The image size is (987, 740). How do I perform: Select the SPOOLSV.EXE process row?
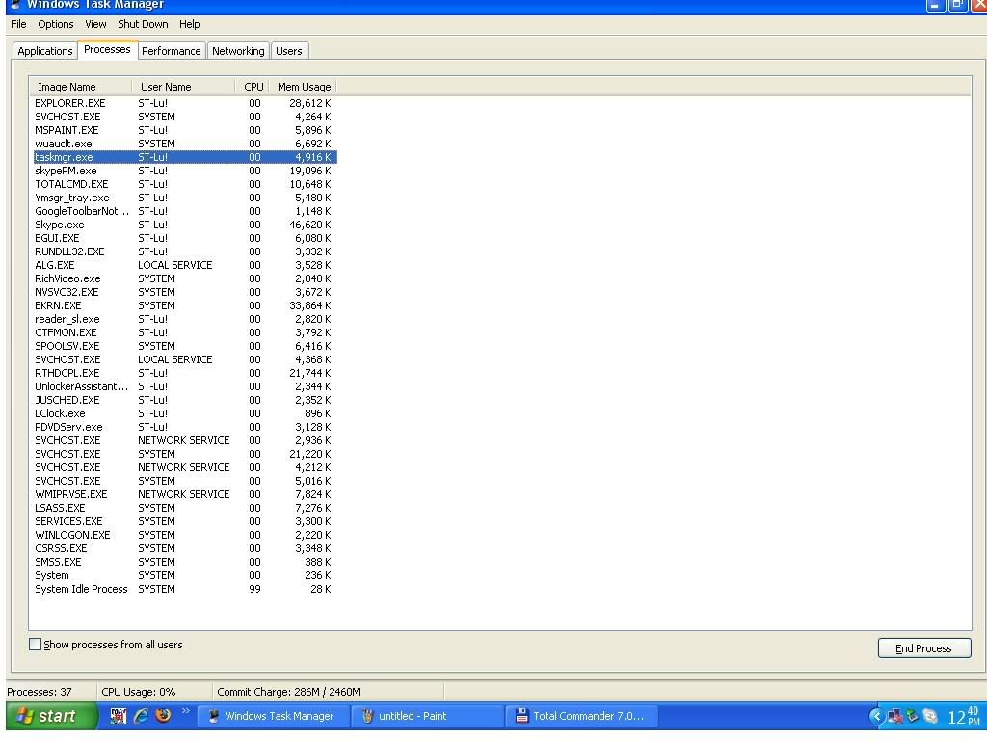tap(185, 346)
